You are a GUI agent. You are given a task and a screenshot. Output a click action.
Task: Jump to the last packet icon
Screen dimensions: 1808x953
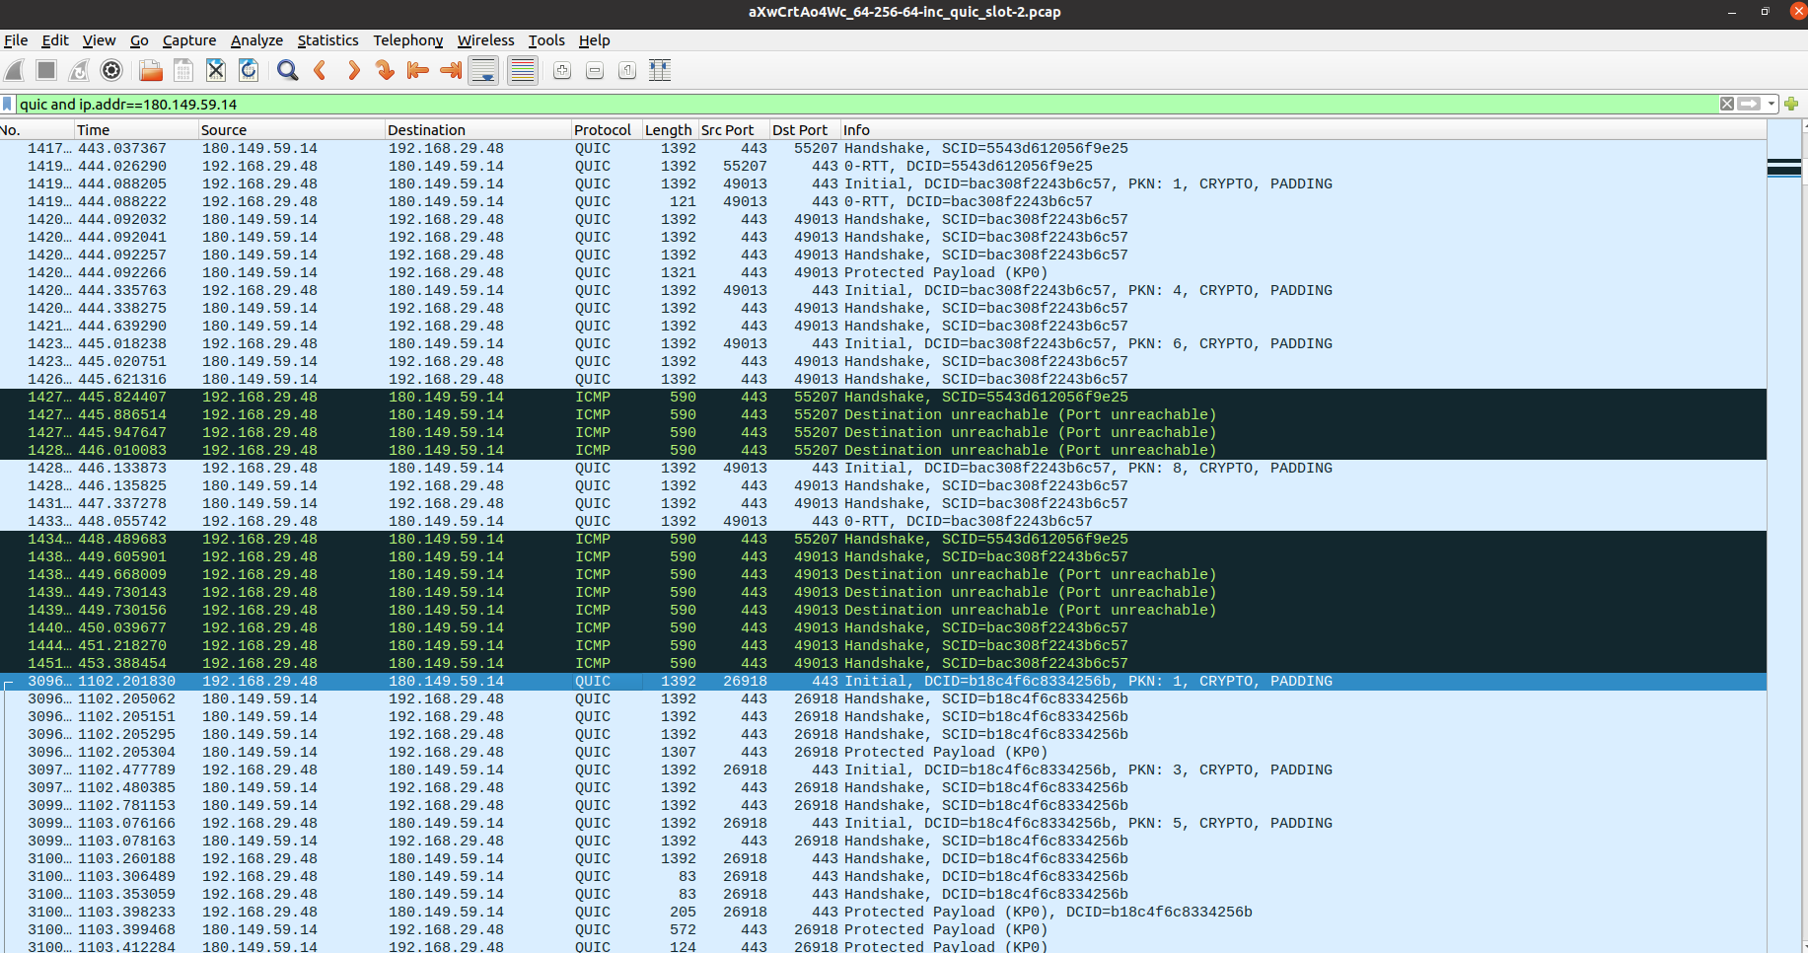coord(451,70)
